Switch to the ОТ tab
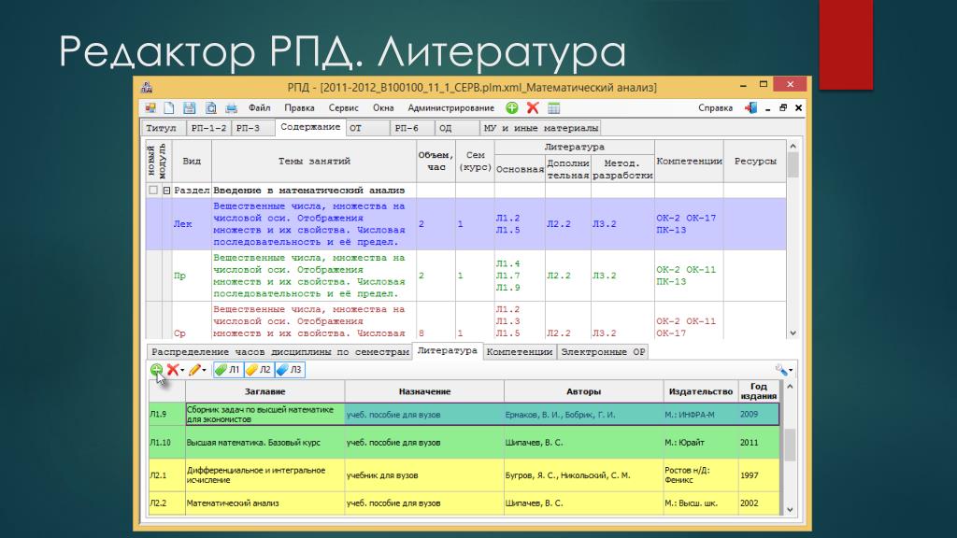Screen dimensions: 957x538 point(368,128)
